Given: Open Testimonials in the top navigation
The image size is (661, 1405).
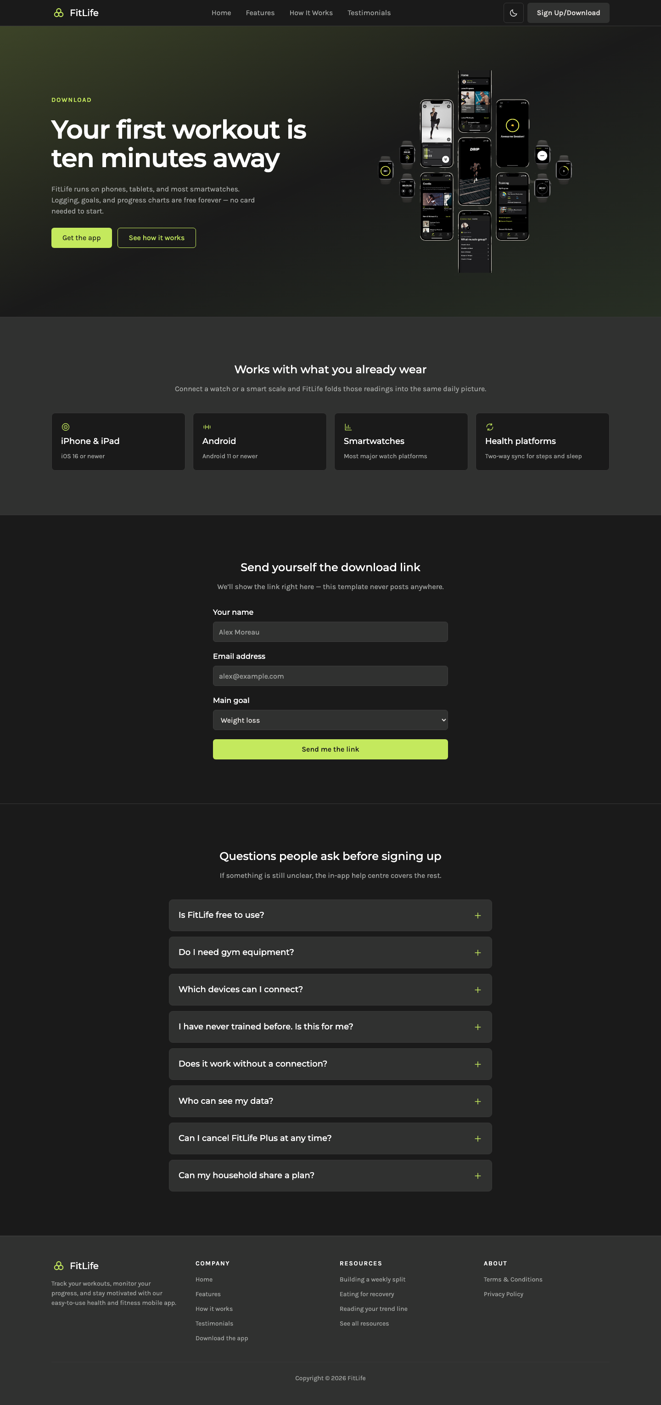Looking at the screenshot, I should [x=369, y=12].
